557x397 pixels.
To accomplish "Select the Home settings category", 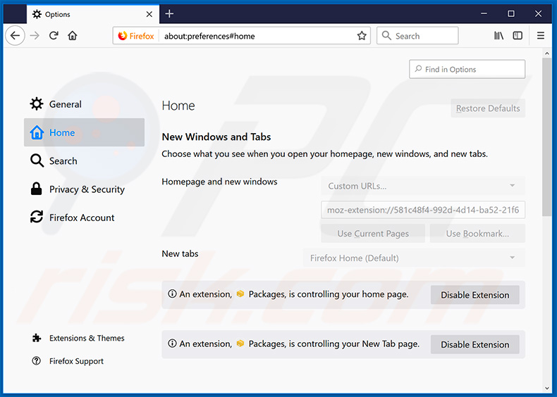I will (x=84, y=132).
